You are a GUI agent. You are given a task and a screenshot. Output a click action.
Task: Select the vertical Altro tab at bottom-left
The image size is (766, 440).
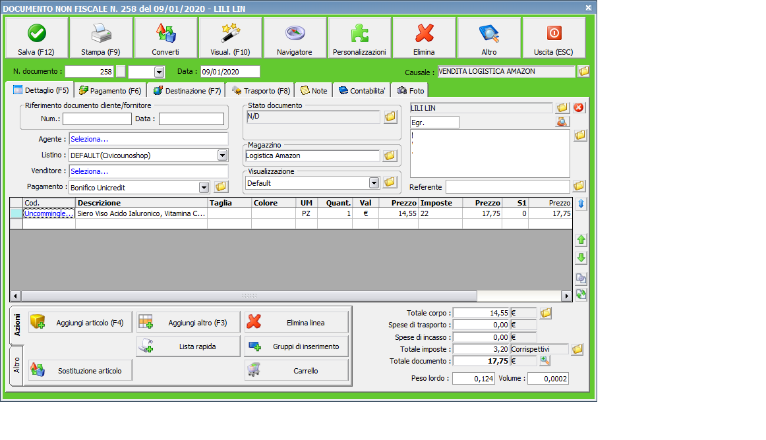[16, 366]
